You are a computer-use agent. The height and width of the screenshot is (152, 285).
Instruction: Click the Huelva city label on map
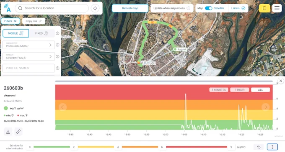tap(148, 63)
